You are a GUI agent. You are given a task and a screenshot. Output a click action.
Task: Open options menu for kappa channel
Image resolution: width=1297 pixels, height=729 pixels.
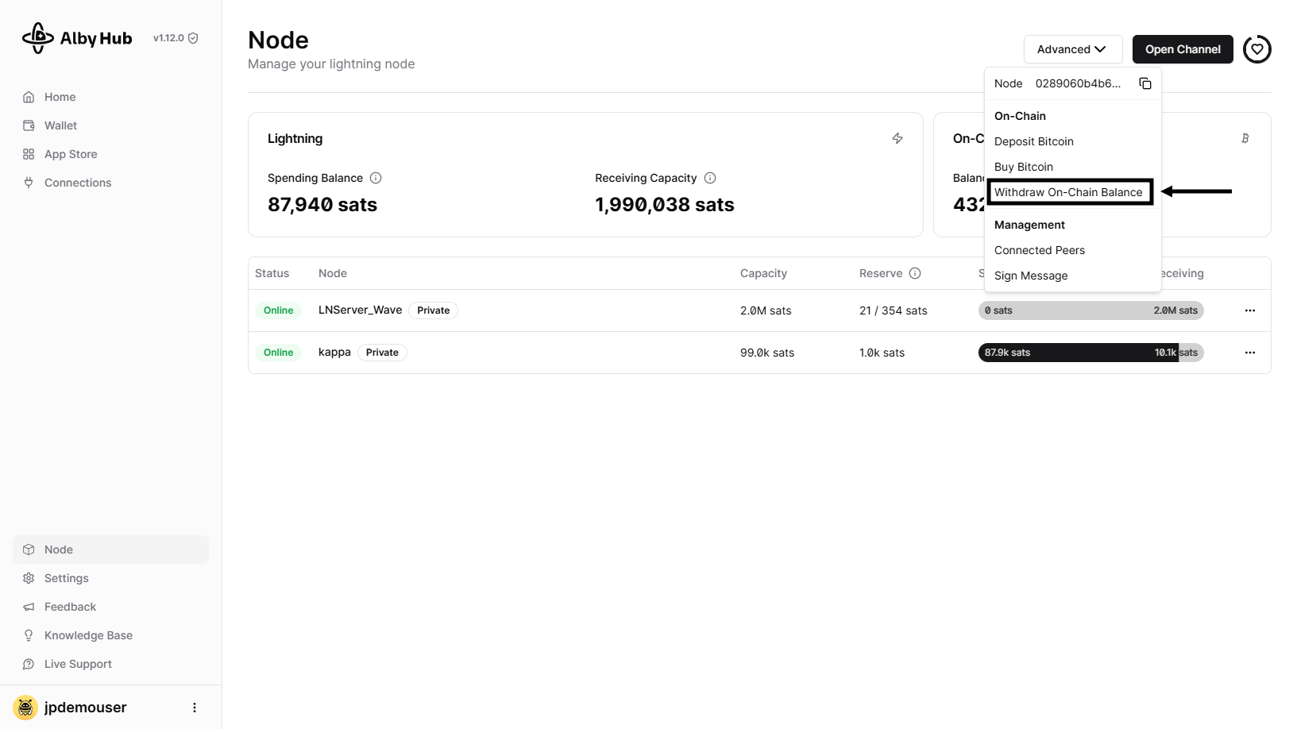(x=1249, y=353)
